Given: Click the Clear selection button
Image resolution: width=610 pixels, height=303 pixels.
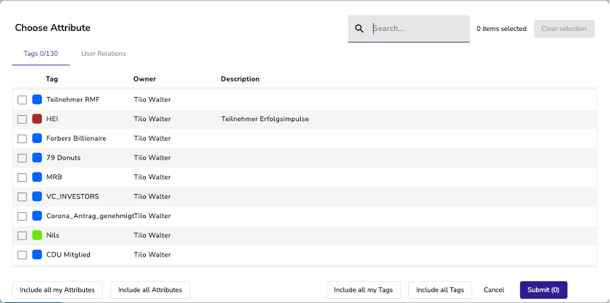Looking at the screenshot, I should click(x=564, y=29).
